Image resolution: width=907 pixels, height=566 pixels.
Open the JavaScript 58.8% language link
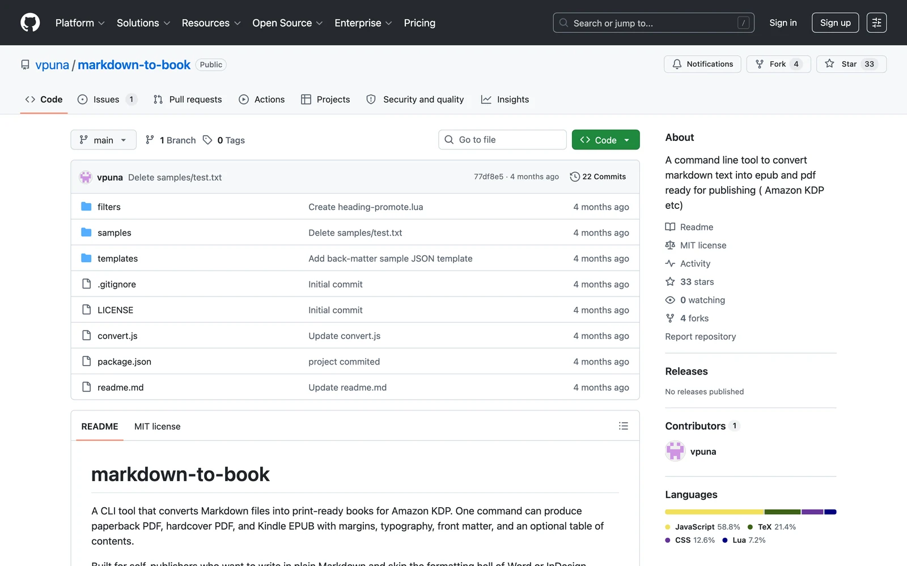(703, 526)
